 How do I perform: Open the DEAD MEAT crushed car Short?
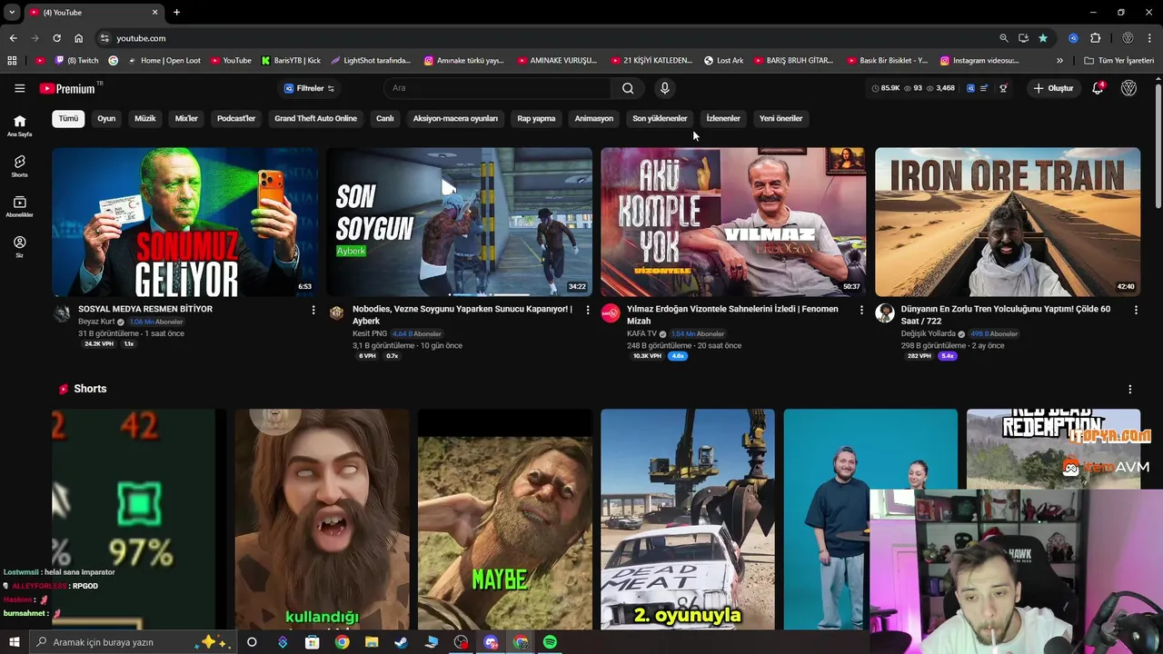click(x=687, y=520)
